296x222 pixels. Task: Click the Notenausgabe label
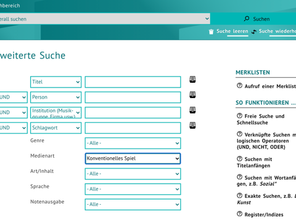click(47, 202)
